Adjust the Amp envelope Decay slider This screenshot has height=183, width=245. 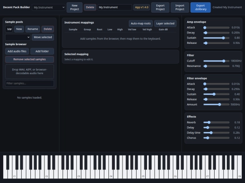[216, 33]
